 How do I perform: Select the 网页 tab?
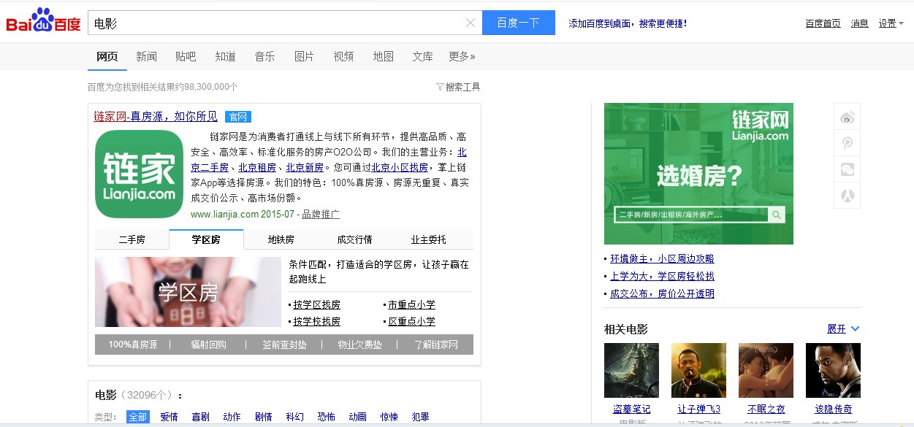(107, 56)
